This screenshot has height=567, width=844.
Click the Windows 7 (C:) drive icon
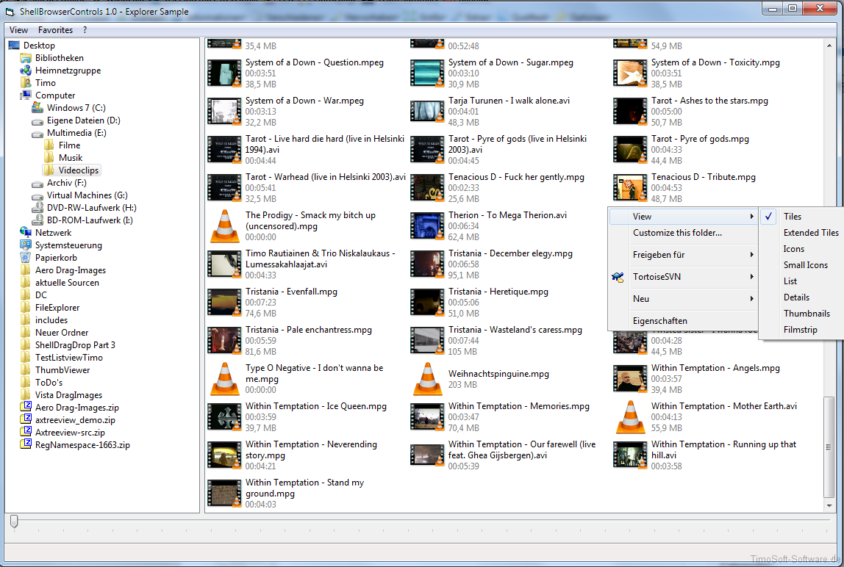[37, 107]
